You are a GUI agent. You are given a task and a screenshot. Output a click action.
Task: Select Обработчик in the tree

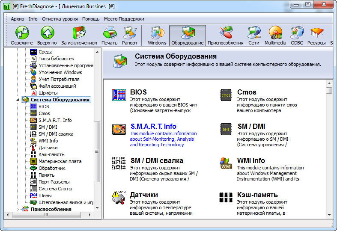(52, 168)
